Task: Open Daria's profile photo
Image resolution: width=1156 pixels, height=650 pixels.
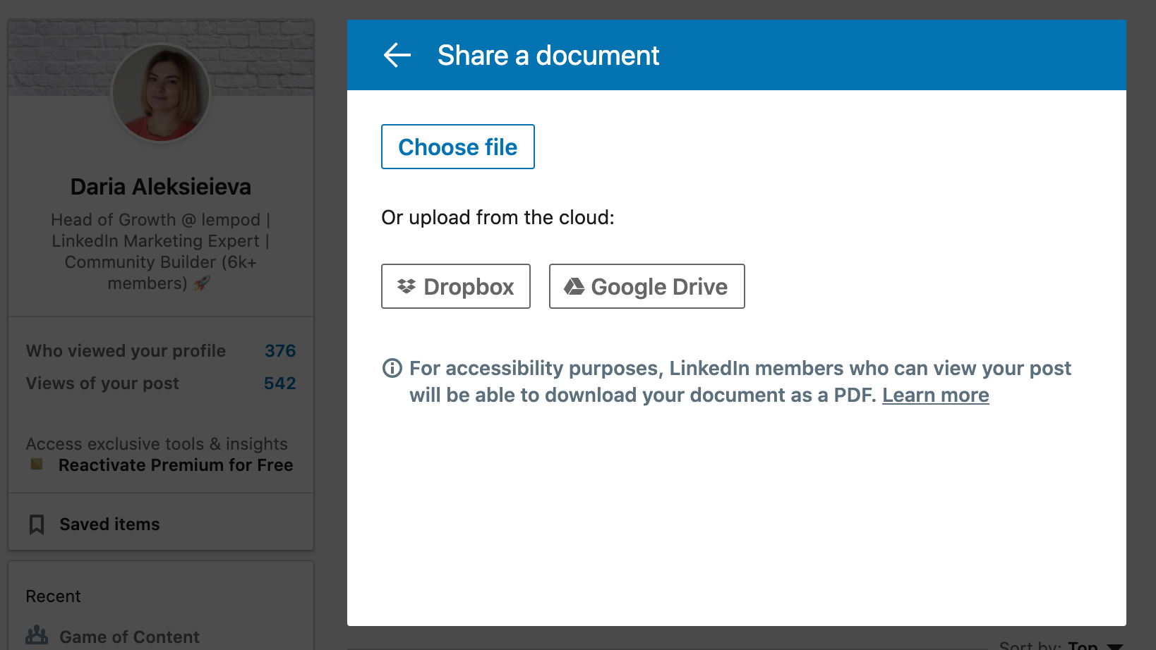Action: pos(160,92)
